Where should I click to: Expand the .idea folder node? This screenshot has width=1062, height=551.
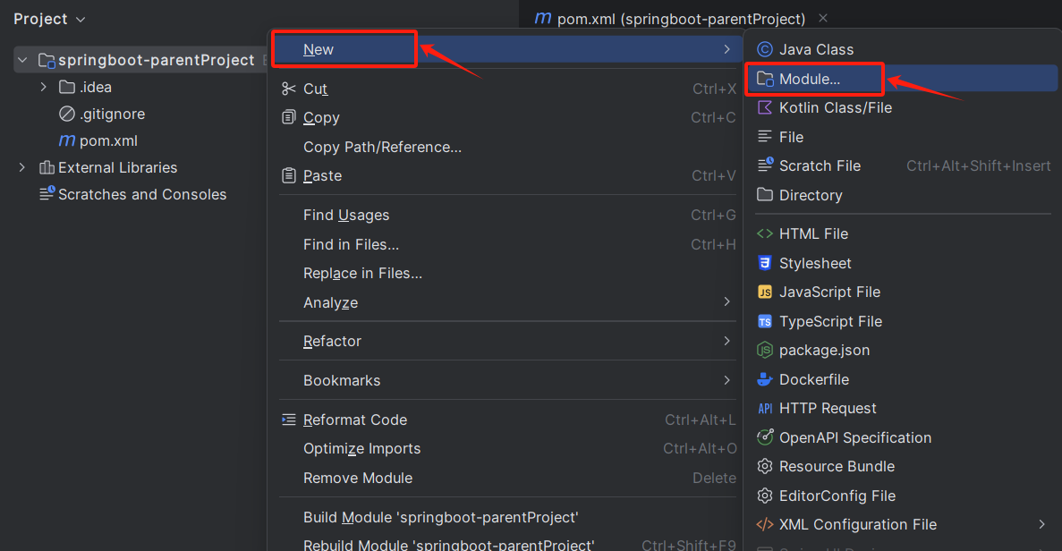[x=44, y=87]
